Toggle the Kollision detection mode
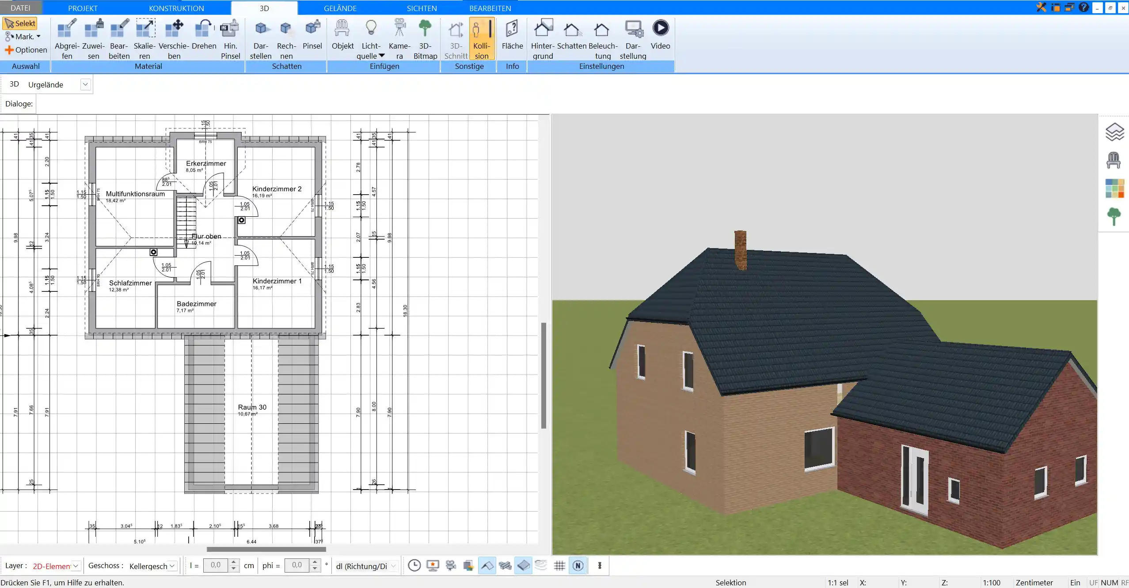The image size is (1129, 588). [x=481, y=39]
